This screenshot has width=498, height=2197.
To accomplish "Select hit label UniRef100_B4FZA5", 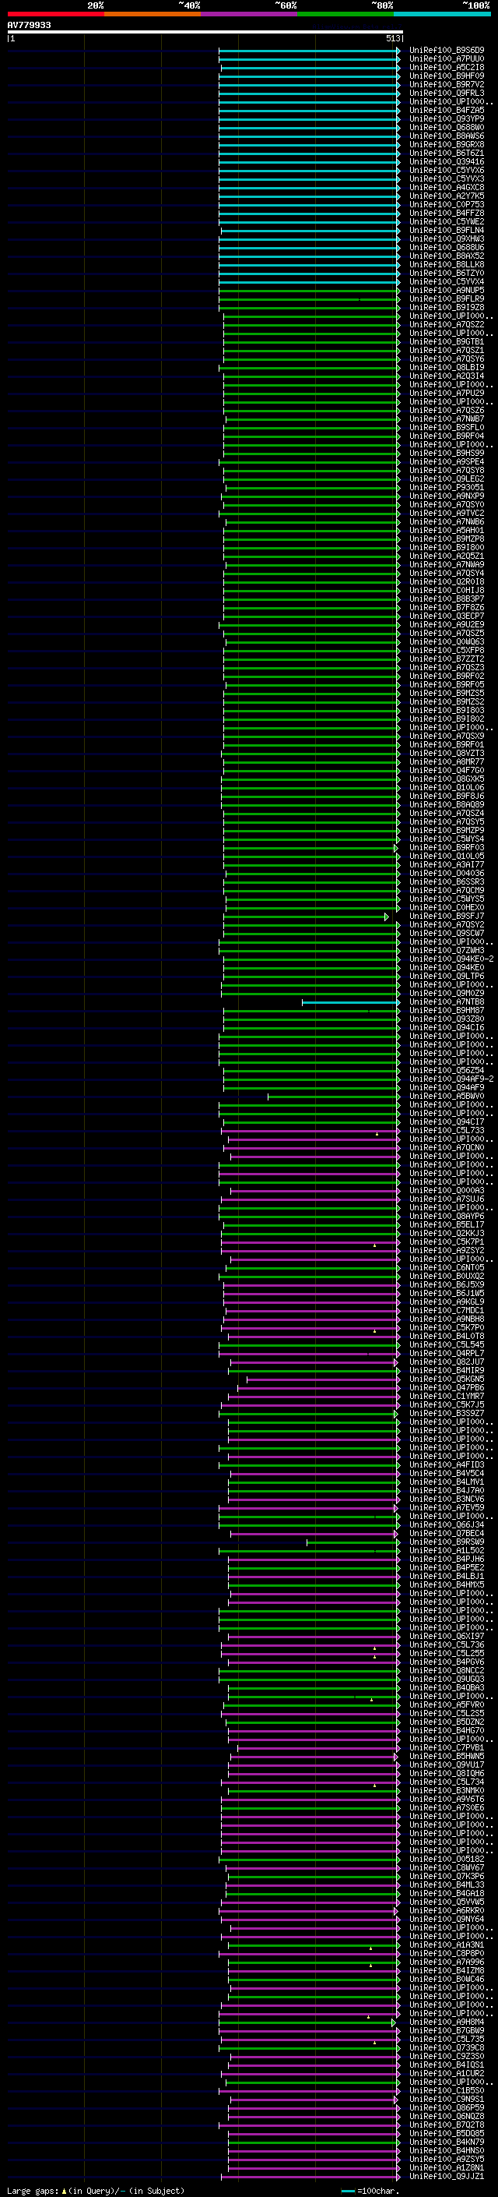I will tap(447, 110).
